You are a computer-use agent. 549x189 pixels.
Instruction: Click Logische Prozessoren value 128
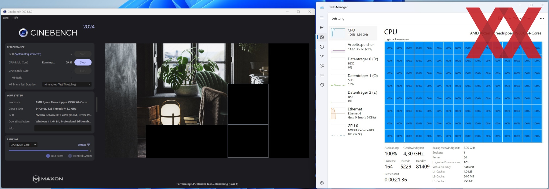[x=466, y=162]
